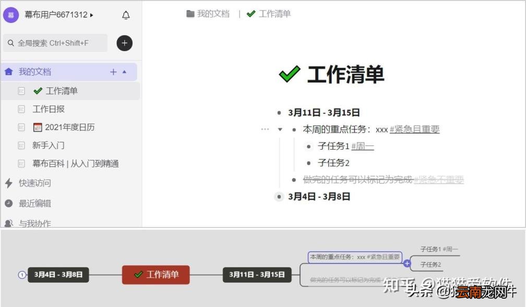Screen dimensions: 526x307
Task: Click the green checkmark beside the title
Action: tap(290, 74)
